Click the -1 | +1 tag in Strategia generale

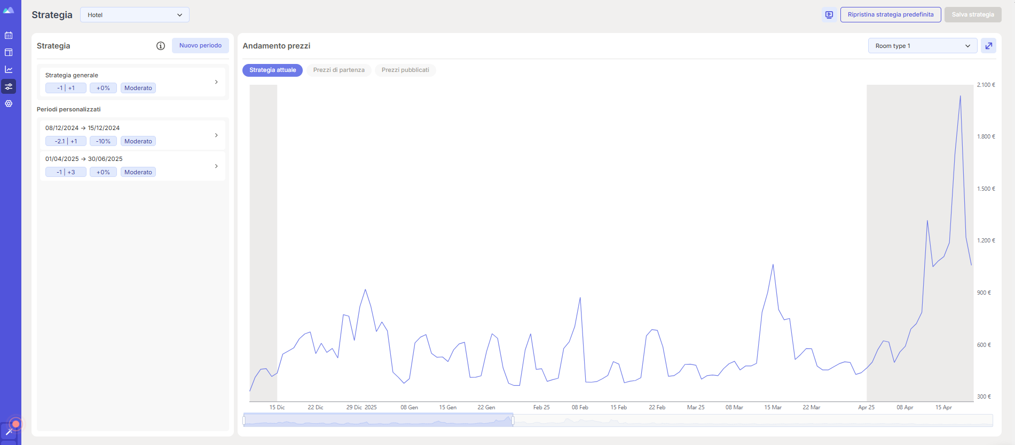pos(66,88)
